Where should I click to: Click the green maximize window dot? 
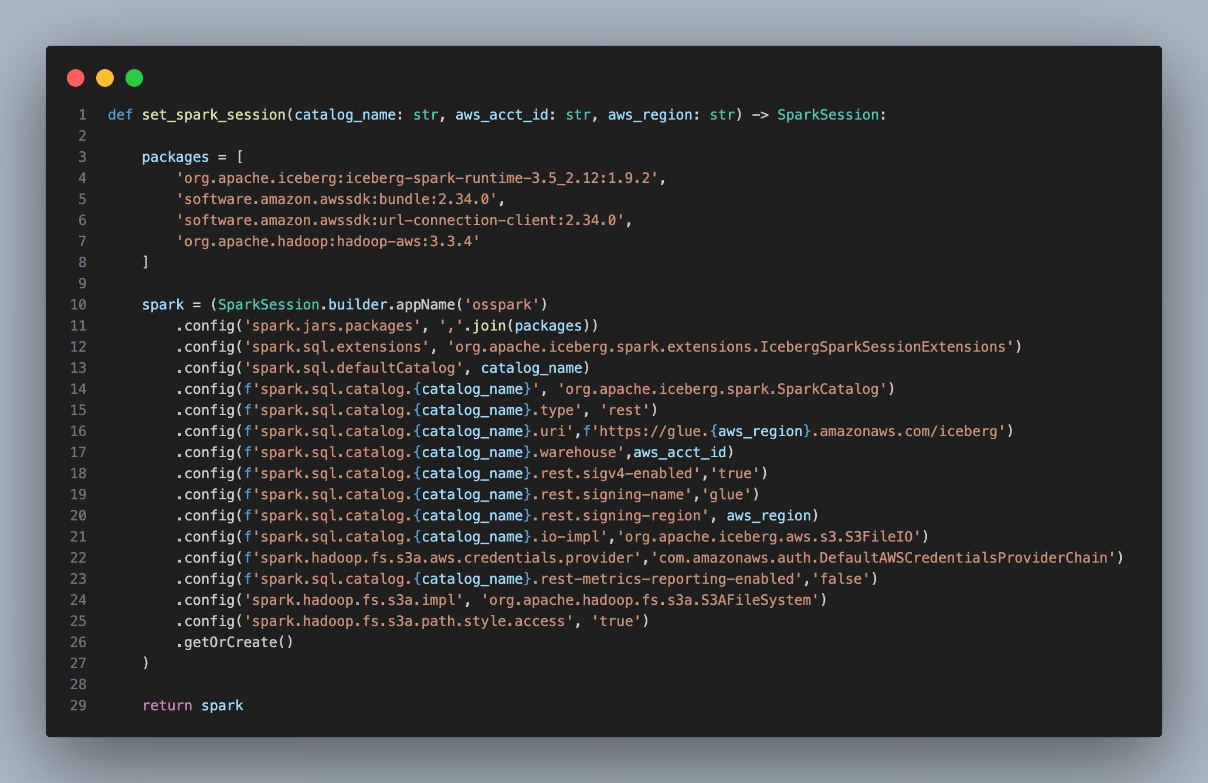(x=134, y=78)
